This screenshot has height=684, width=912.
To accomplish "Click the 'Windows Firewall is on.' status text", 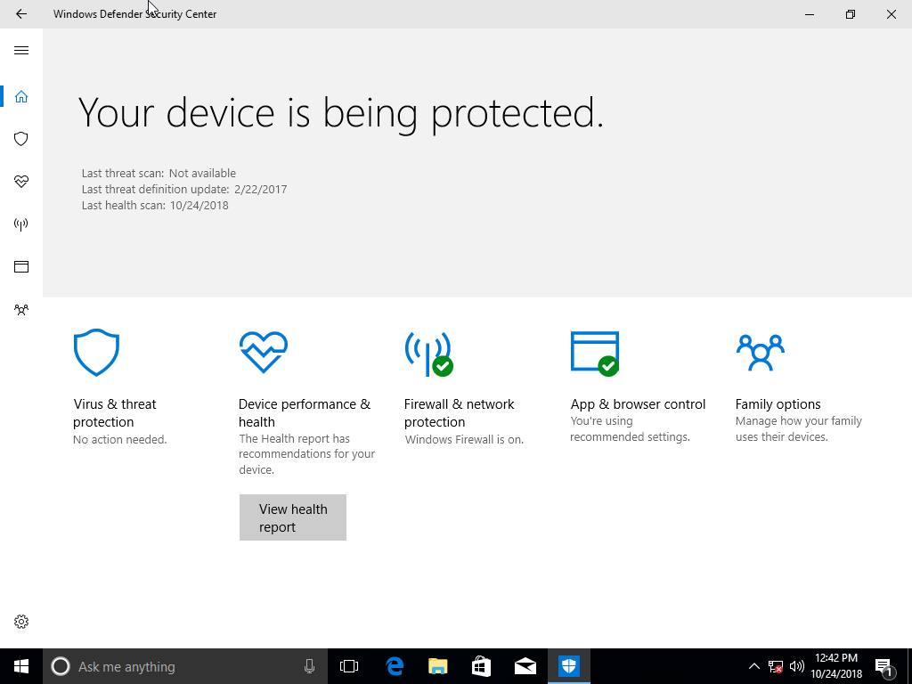I will [x=464, y=440].
